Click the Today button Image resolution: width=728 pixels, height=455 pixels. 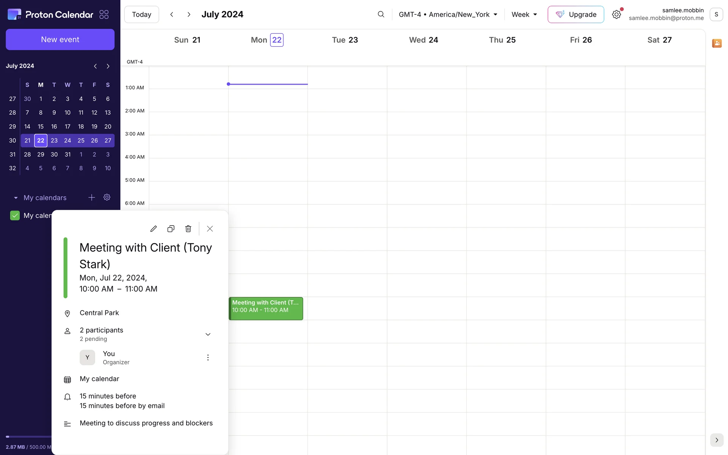(x=141, y=14)
